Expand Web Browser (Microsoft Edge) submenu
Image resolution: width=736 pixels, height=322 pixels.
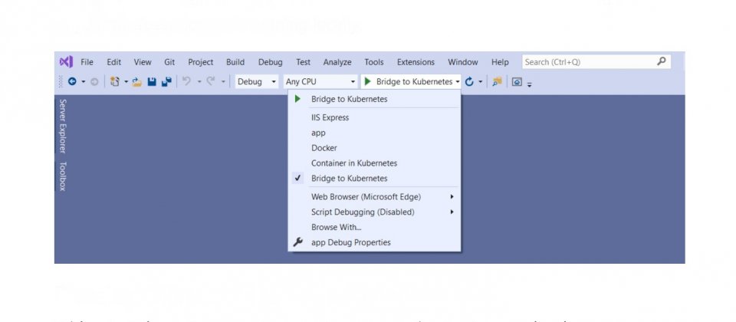click(366, 197)
